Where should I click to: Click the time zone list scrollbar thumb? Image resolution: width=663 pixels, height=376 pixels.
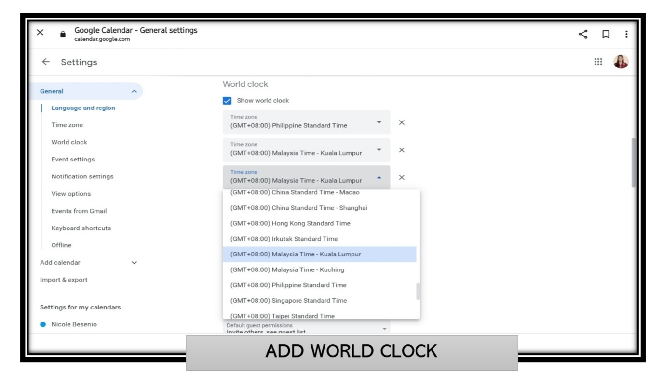click(x=418, y=291)
